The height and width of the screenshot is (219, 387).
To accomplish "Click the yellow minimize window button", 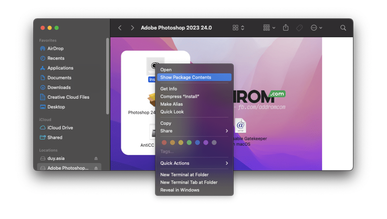I will tap(50, 28).
